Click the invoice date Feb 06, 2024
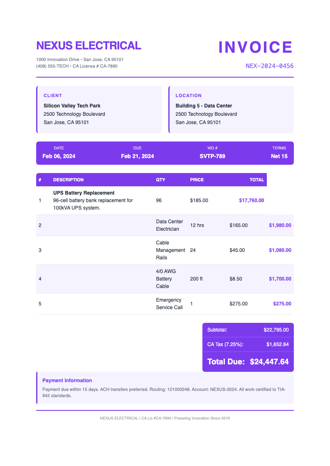This screenshot has height=466, width=330. point(59,156)
